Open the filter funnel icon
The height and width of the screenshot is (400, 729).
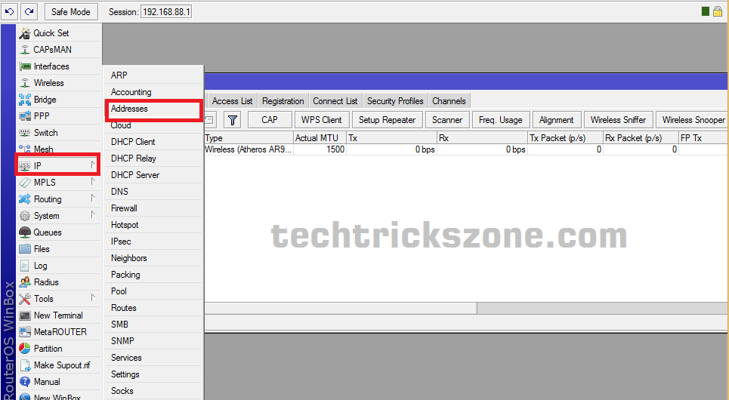point(233,120)
